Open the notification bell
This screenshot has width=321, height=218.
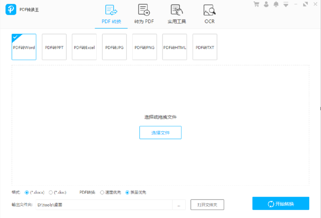pos(276,4)
